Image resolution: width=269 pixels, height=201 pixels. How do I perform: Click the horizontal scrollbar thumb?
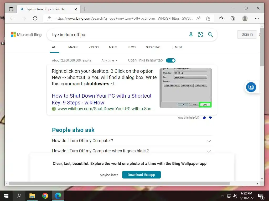[x=119, y=183]
